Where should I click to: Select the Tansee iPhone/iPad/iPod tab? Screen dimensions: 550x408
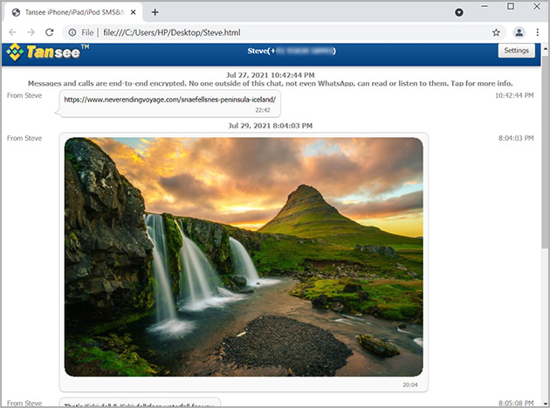point(70,12)
